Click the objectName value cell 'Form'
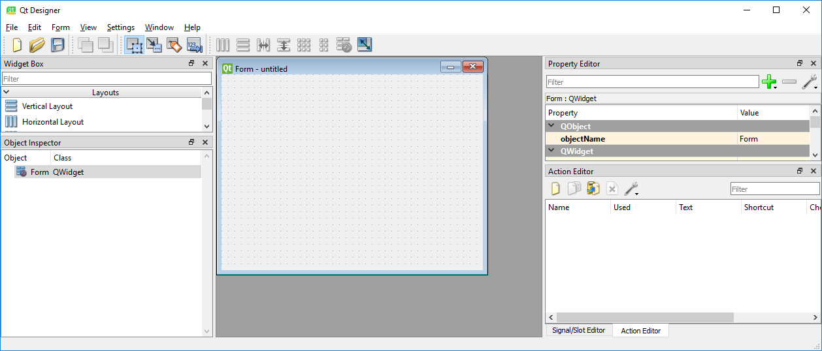The height and width of the screenshot is (351, 822). [774, 138]
